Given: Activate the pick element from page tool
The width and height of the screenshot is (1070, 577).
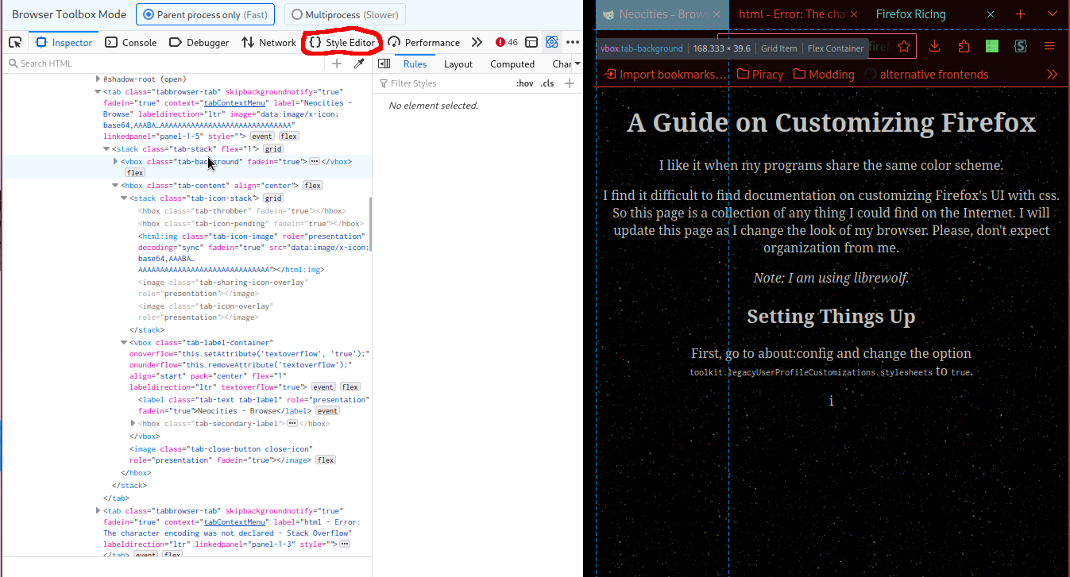Looking at the screenshot, I should (x=14, y=42).
